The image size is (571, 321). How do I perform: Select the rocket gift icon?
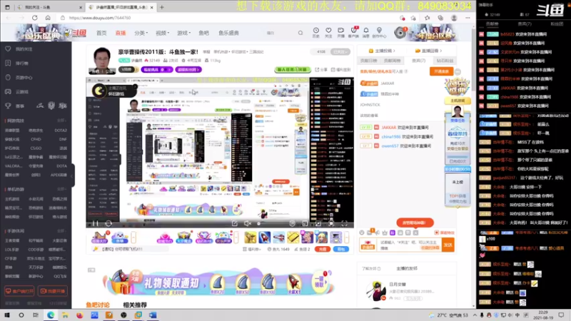[265, 238]
